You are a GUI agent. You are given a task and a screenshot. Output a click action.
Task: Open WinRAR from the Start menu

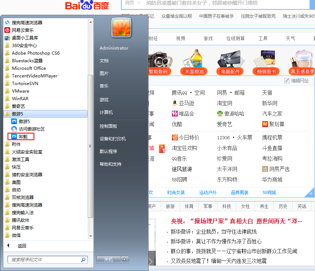pyautogui.click(x=20, y=98)
